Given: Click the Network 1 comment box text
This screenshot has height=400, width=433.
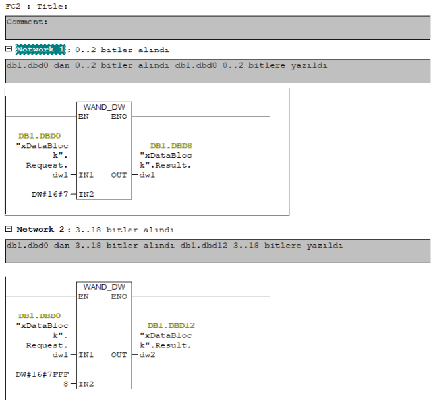Looking at the screenshot, I should tap(167, 65).
